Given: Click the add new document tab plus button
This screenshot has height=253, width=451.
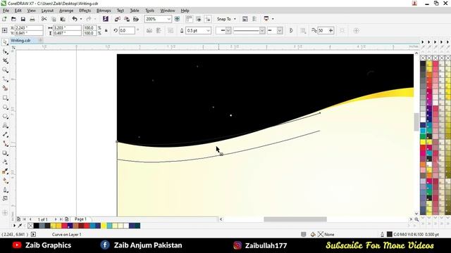Looking at the screenshot, I should point(40,41).
